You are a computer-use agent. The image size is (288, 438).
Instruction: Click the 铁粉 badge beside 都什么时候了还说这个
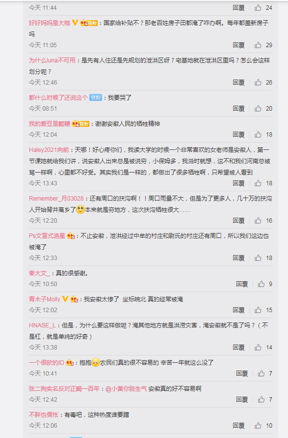(96, 97)
